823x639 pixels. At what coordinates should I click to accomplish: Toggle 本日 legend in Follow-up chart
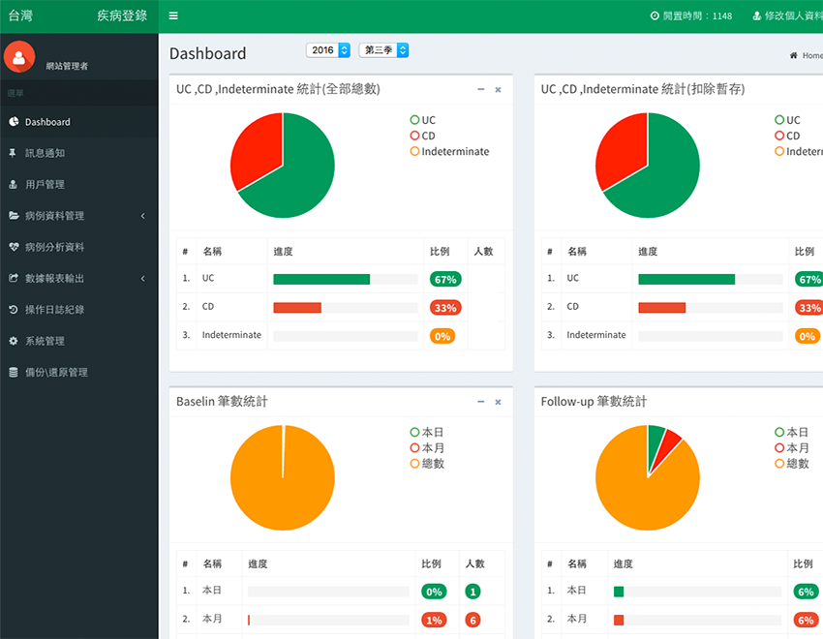point(791,433)
